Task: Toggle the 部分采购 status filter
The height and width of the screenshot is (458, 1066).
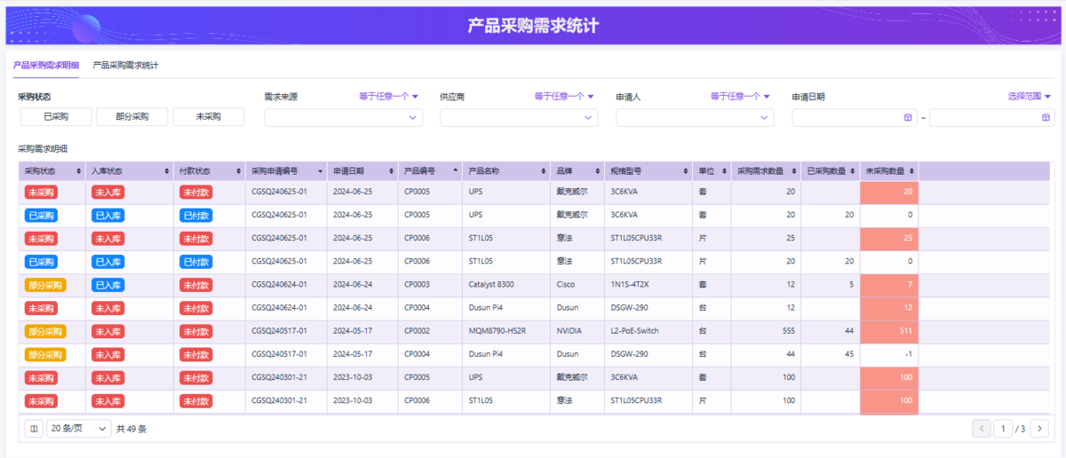Action: [x=131, y=117]
